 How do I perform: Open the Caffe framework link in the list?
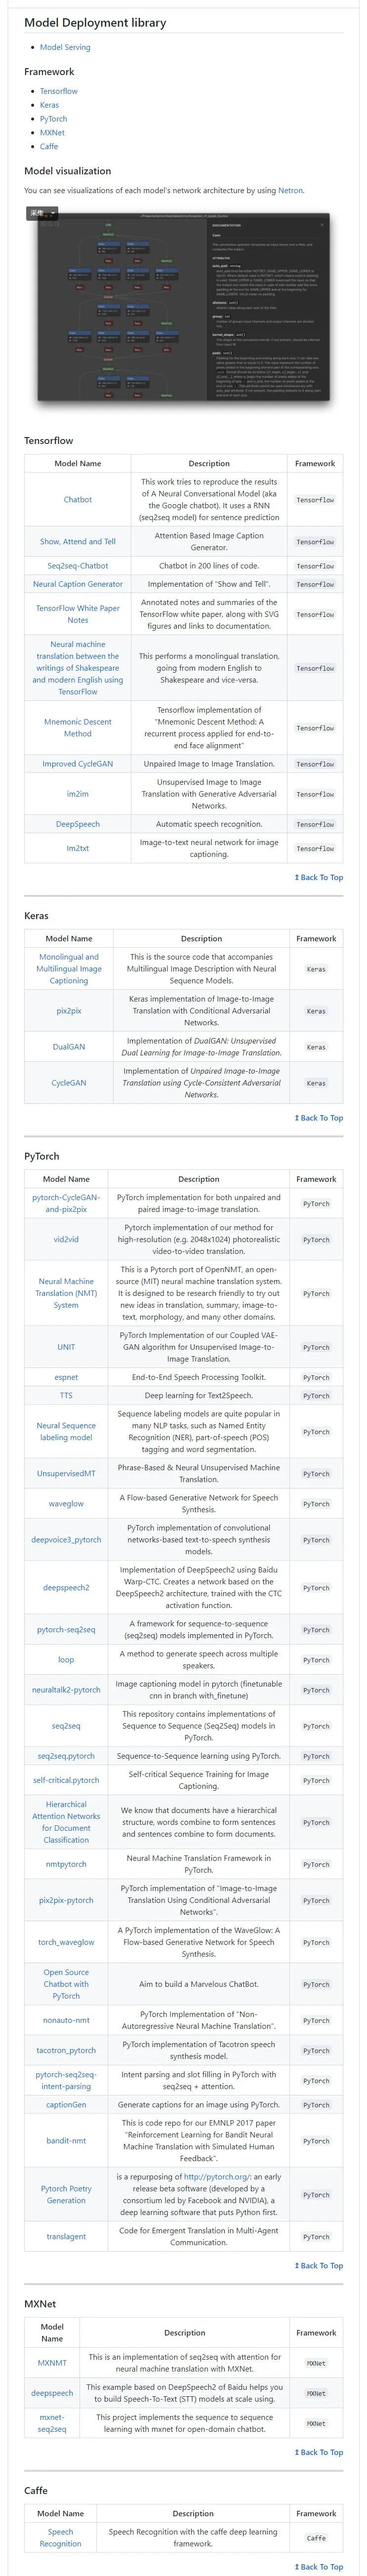(50, 146)
